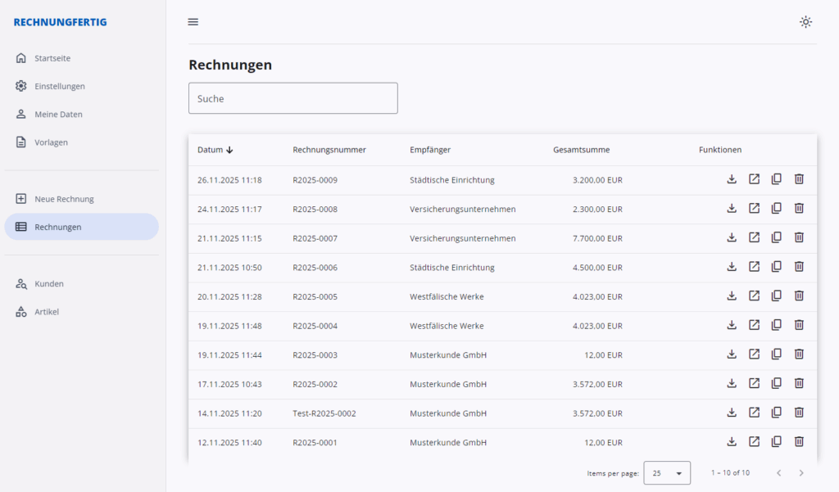Toggle the light/dark theme
The height and width of the screenshot is (492, 839).
[805, 22]
